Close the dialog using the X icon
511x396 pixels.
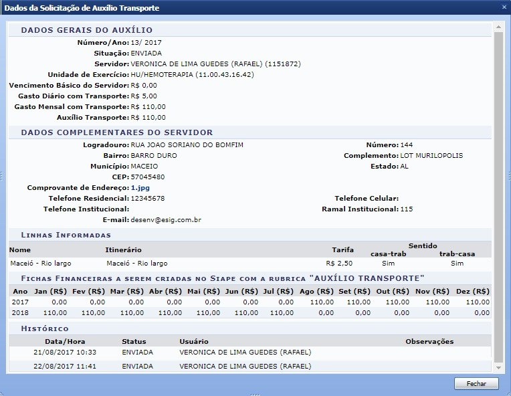[x=504, y=7]
